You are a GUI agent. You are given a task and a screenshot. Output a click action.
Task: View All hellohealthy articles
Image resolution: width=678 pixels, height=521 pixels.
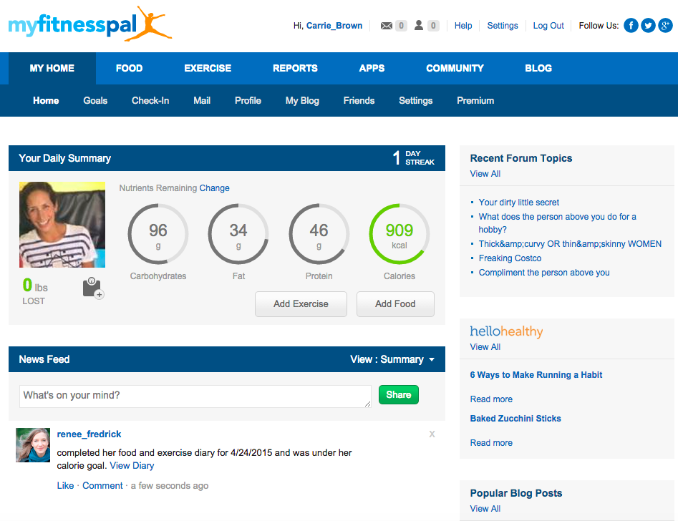[x=485, y=347]
